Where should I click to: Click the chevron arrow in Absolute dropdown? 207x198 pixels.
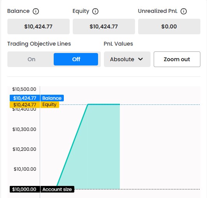(x=140, y=59)
